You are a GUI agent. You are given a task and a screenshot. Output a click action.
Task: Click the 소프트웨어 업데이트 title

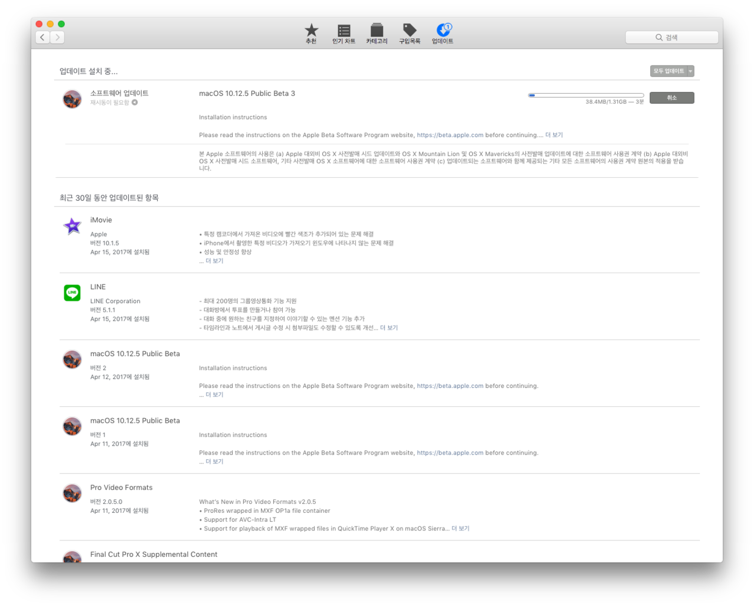tap(120, 94)
